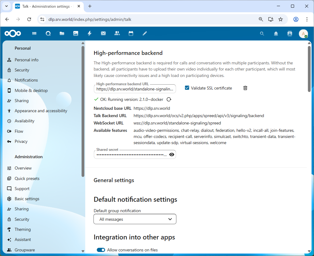Toggle Allow conversations on files switch

[101, 250]
